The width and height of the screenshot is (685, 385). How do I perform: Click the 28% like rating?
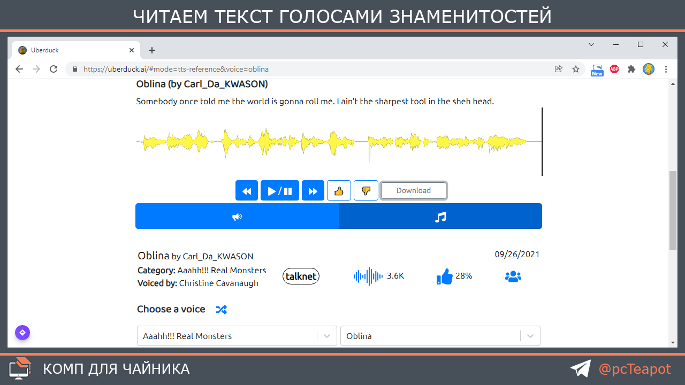[464, 276]
